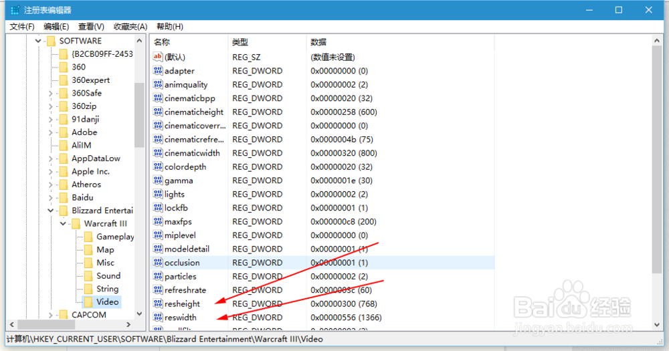Click the lockfb DWORD icon
Screen dimensions: 669x351
point(158,208)
